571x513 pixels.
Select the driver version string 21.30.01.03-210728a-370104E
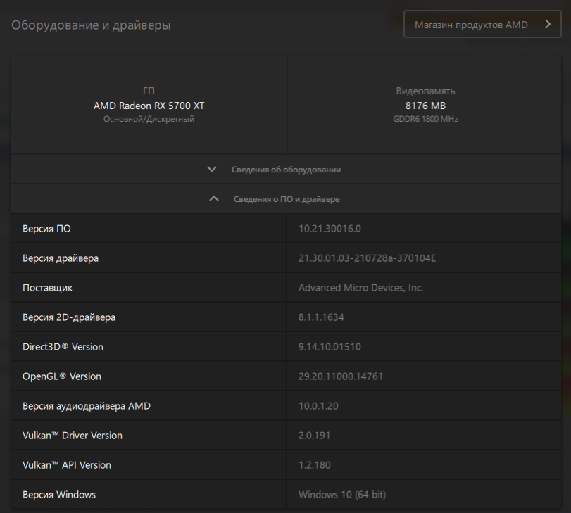click(367, 258)
